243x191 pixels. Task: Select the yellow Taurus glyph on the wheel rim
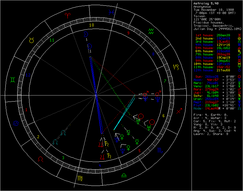point(31,40)
